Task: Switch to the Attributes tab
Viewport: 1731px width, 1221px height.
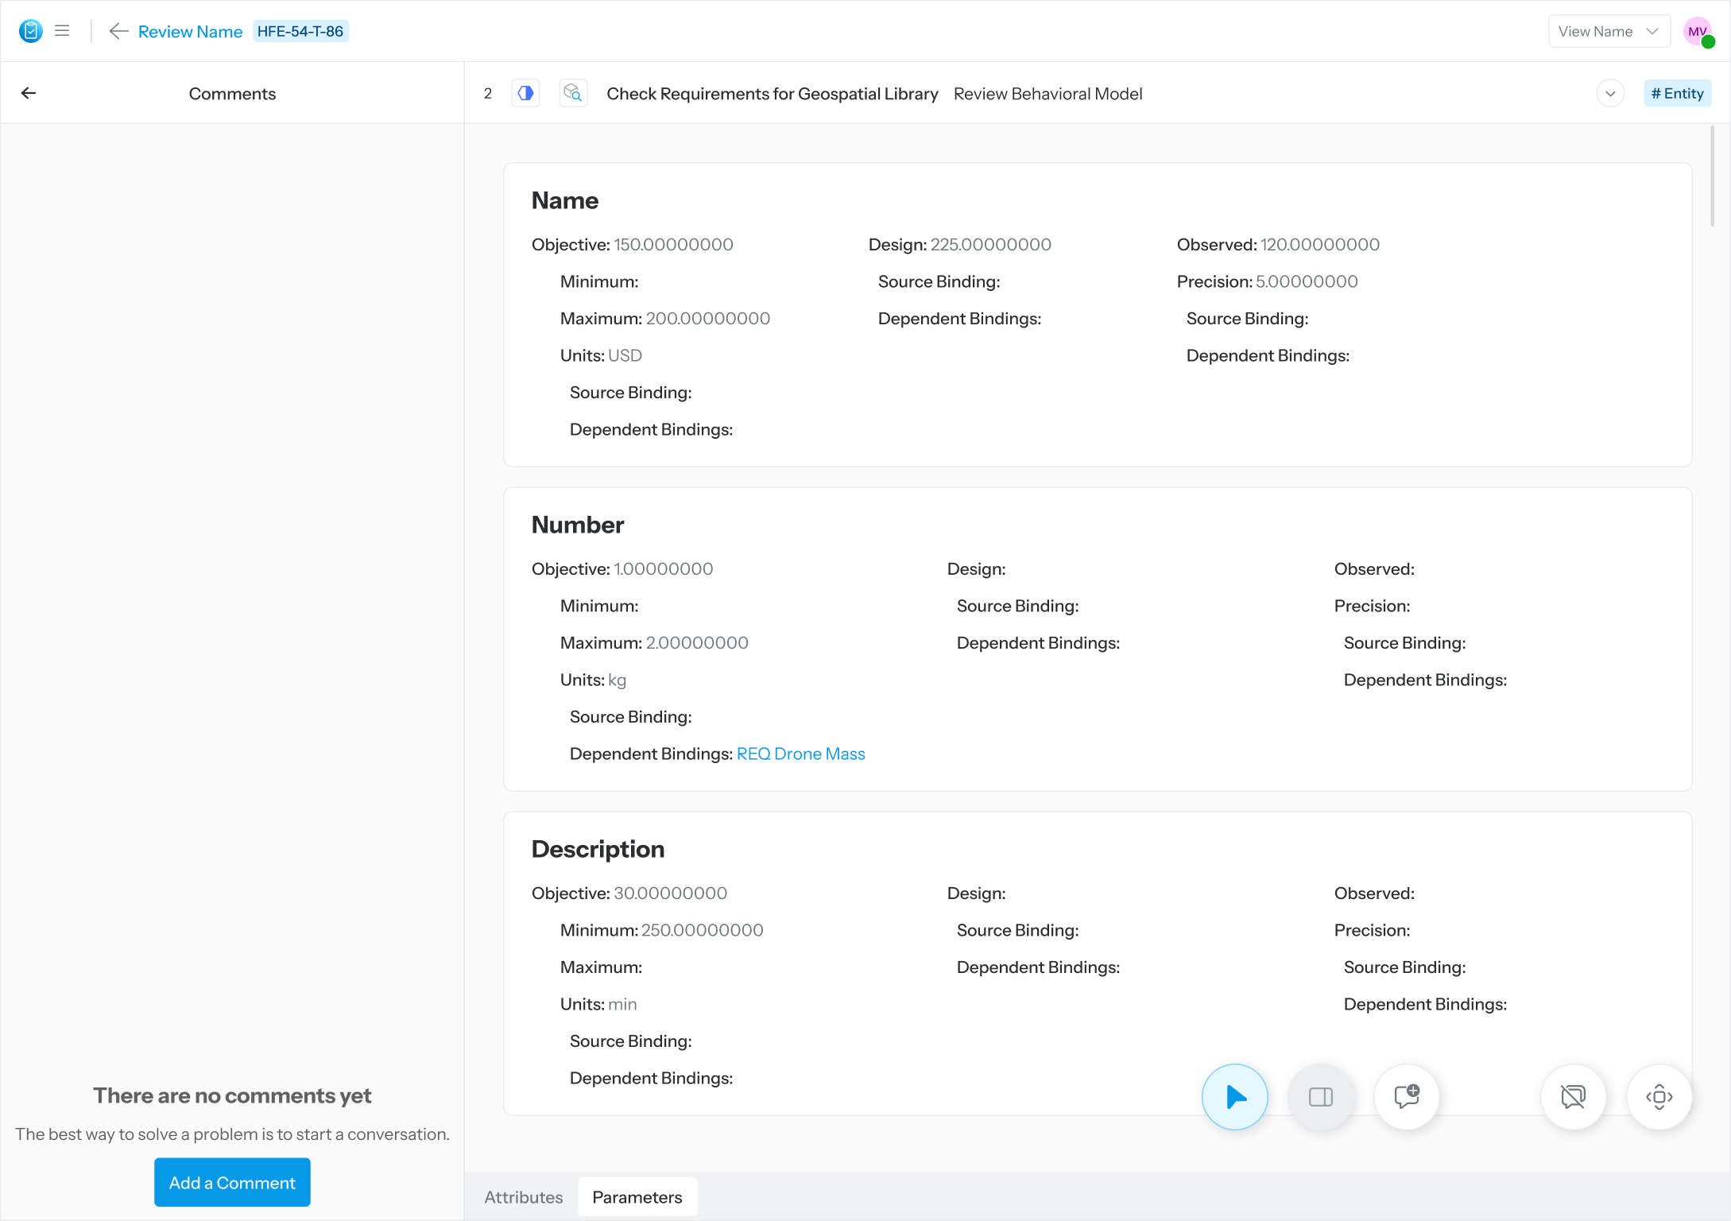Action: pos(523,1197)
